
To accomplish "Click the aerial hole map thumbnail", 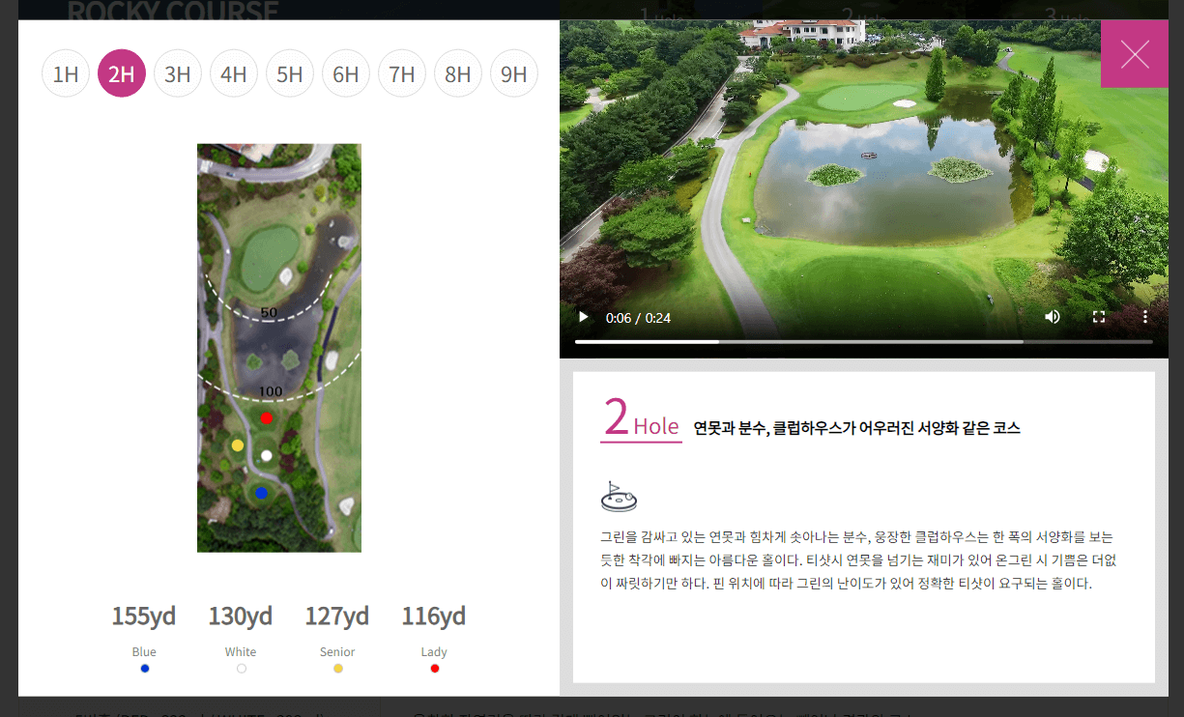I will tap(278, 347).
